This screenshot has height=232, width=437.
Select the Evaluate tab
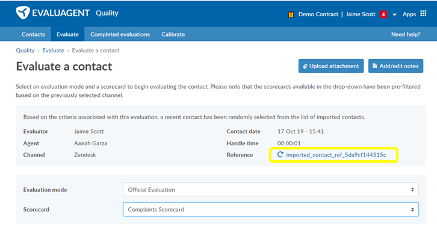tap(67, 34)
